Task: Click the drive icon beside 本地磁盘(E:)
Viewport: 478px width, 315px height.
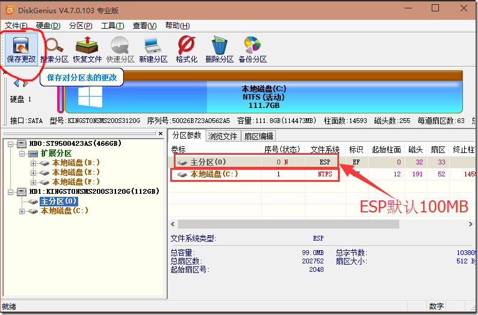Action: [44, 173]
